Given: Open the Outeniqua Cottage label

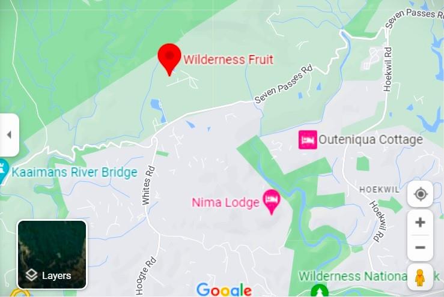Looking at the screenshot, I should tap(371, 139).
